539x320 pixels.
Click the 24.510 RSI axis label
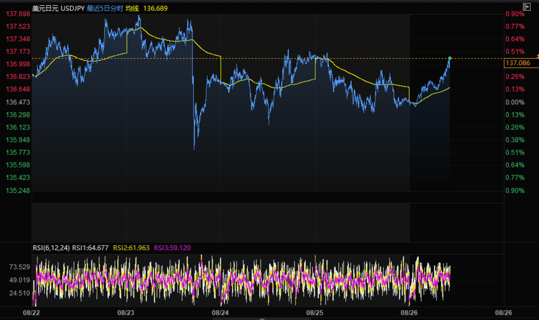pos(20,293)
